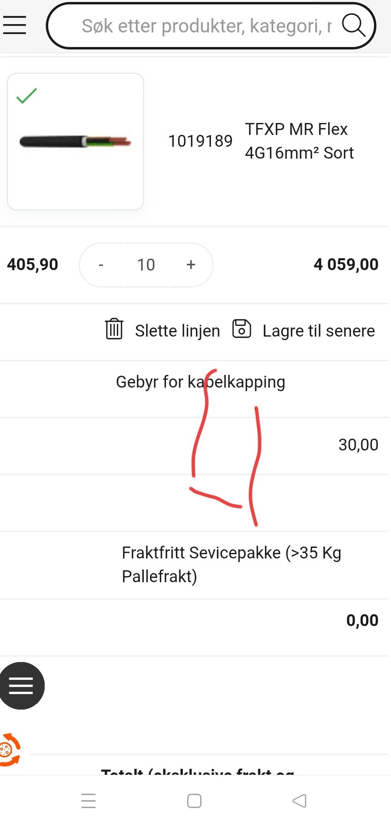Screen dimensions: 391x827
Task: Click the Lagre til senere link
Action: [x=319, y=330]
